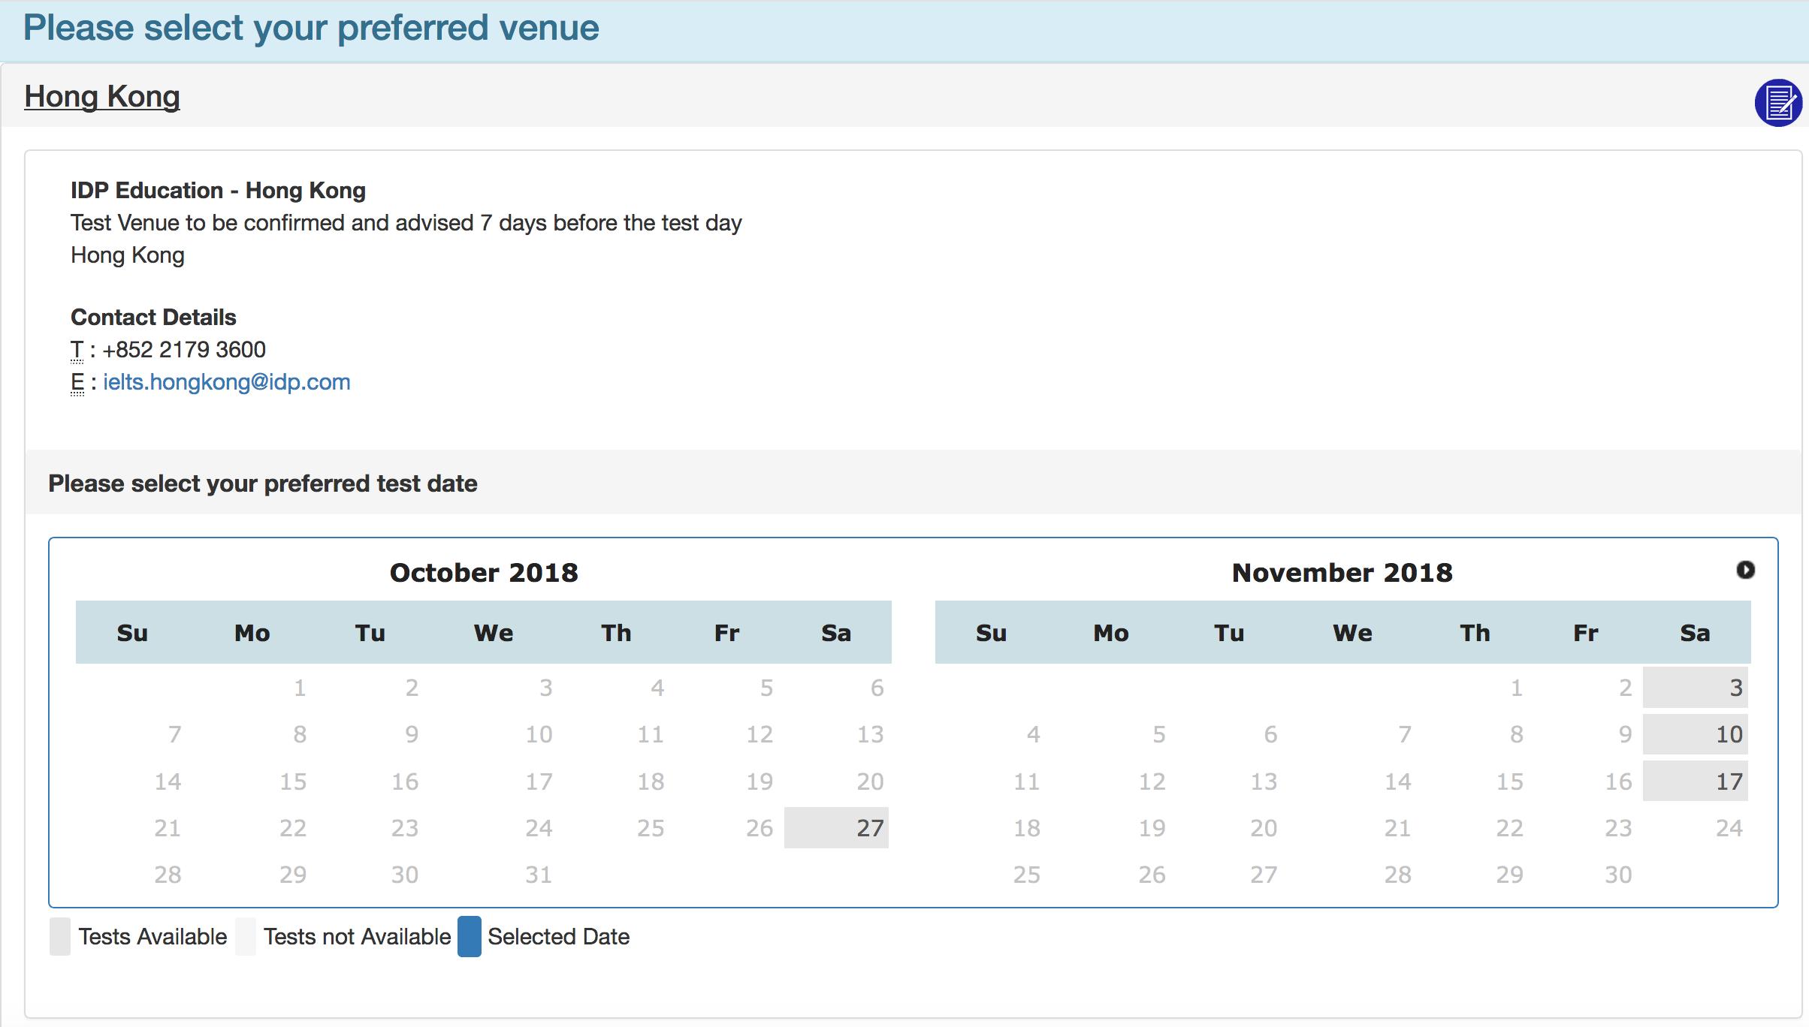The height and width of the screenshot is (1027, 1809).
Task: Open the Hong Kong venue link
Action: point(102,96)
